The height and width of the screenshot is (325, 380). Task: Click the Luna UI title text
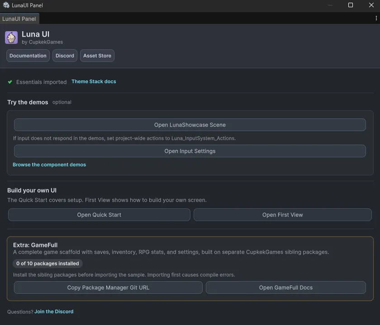pos(35,34)
